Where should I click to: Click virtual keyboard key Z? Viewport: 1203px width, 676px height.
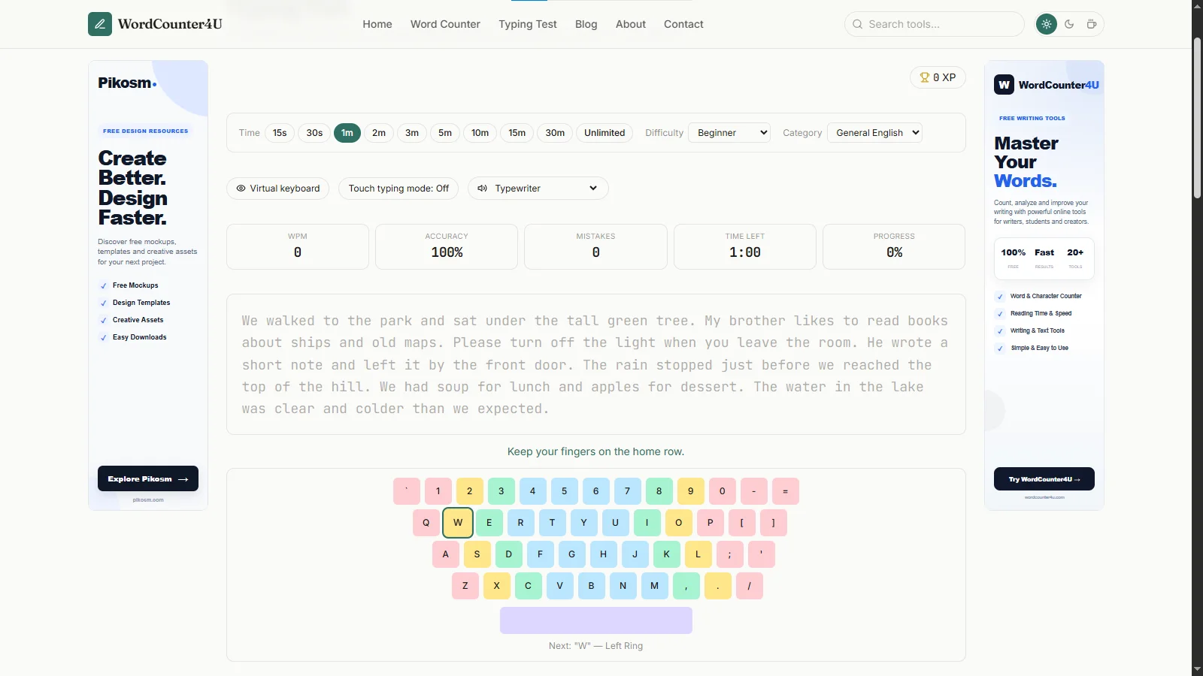pos(465,586)
